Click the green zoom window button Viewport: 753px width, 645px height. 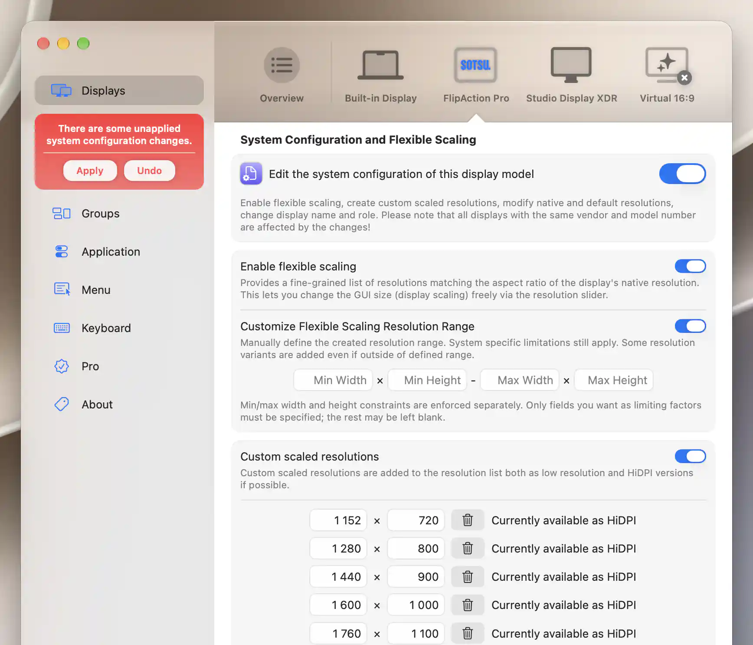pyautogui.click(x=83, y=43)
